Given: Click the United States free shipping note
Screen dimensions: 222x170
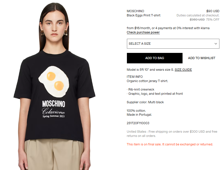Looking at the screenshot, I should coord(172,134).
